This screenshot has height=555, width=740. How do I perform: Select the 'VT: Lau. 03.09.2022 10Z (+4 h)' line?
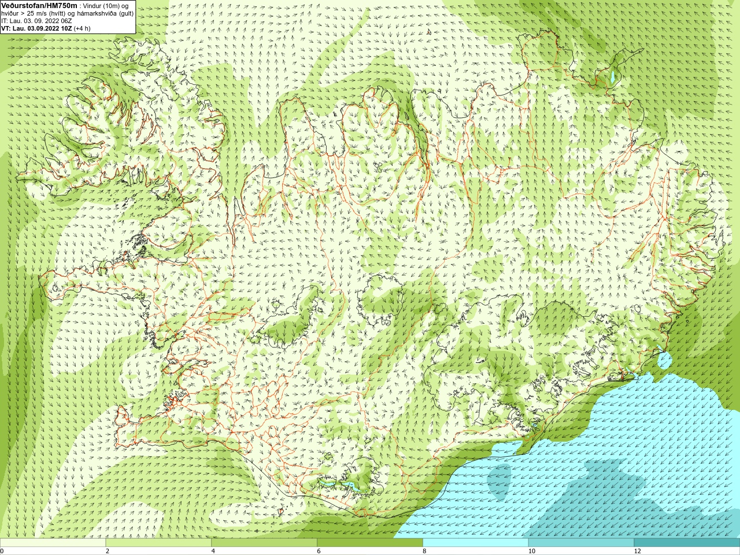tap(46, 28)
